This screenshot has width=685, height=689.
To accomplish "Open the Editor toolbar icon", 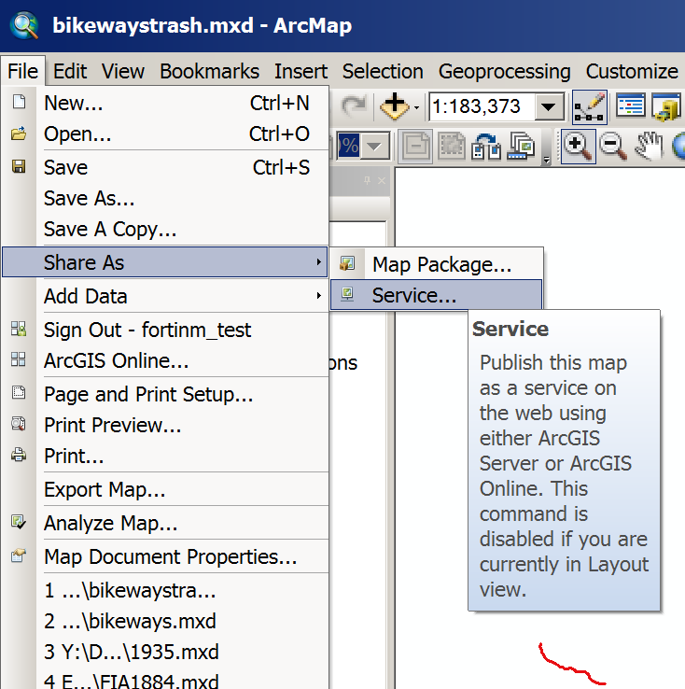I will point(590,106).
